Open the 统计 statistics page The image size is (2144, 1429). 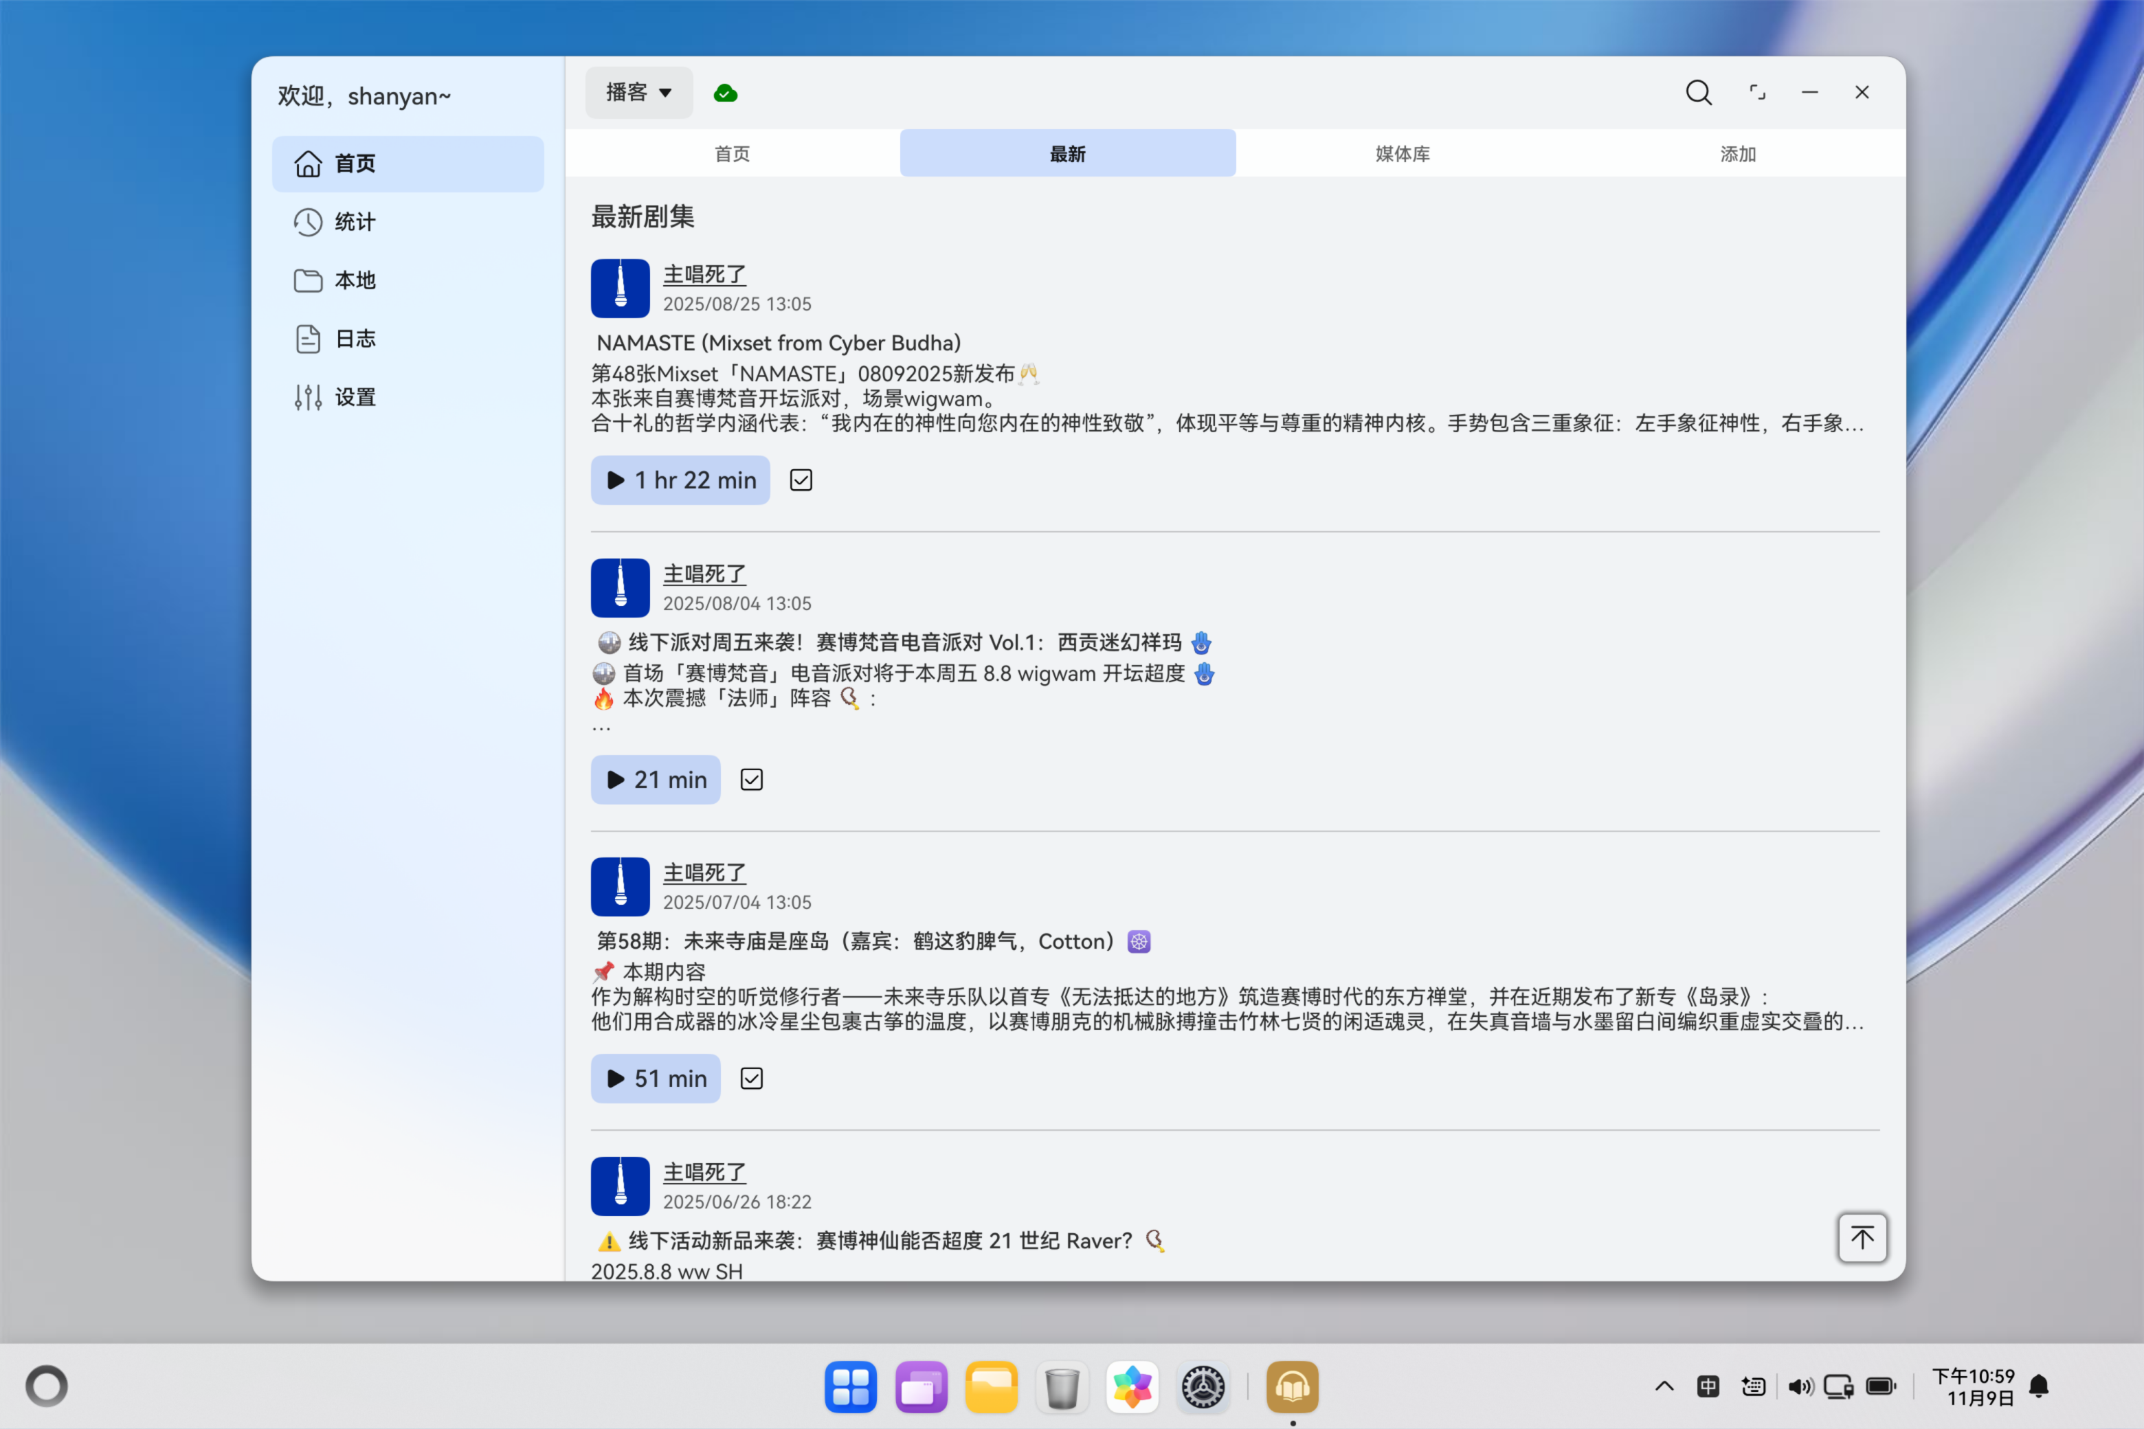point(407,223)
